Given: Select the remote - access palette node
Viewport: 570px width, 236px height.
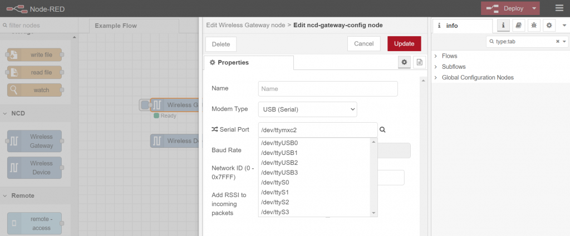Looking at the screenshot, I should coord(35,223).
